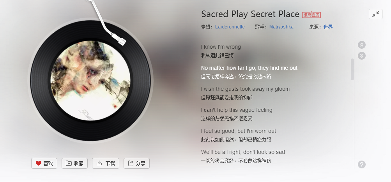391x182 pixels.
Task: Open the 世界 source link
Action: [328, 27]
